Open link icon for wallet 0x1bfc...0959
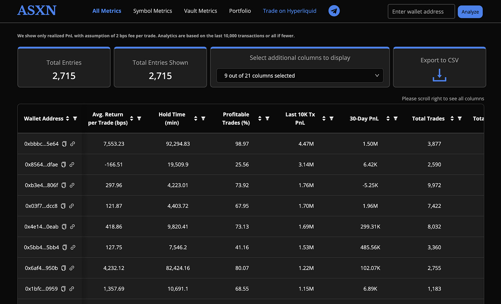The width and height of the screenshot is (501, 304). coord(72,289)
